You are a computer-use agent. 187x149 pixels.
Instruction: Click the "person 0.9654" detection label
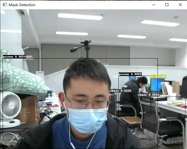14,57
